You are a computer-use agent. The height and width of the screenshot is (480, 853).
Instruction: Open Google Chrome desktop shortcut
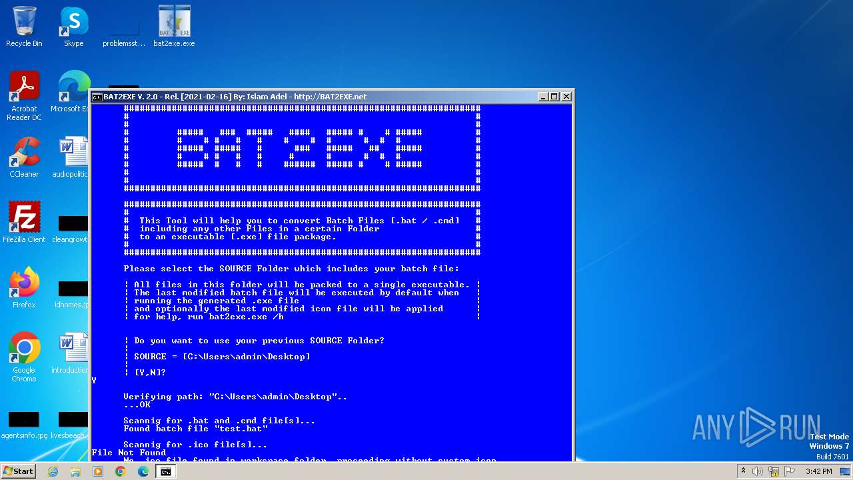(24, 357)
